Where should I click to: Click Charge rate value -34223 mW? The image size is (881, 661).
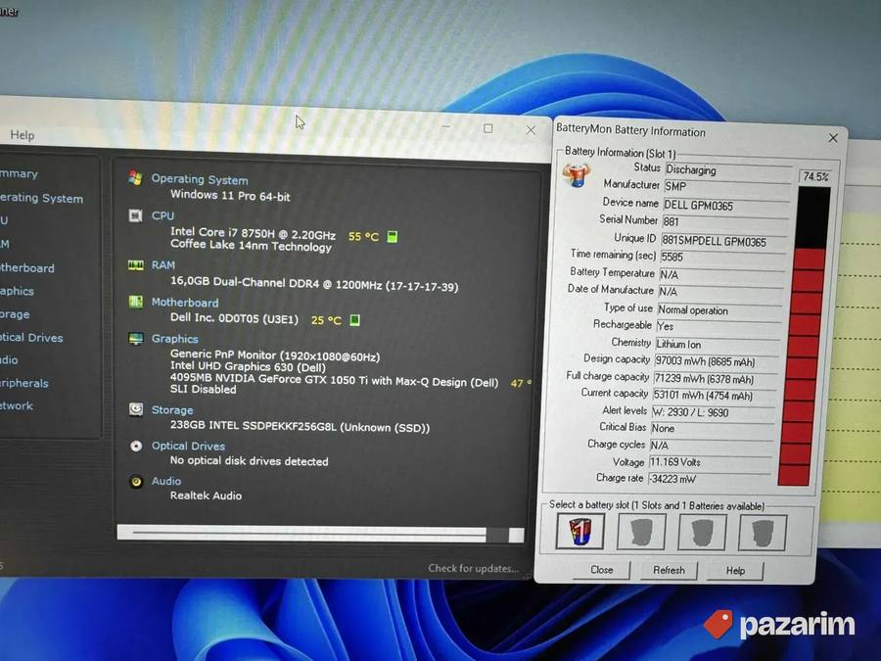(x=710, y=479)
